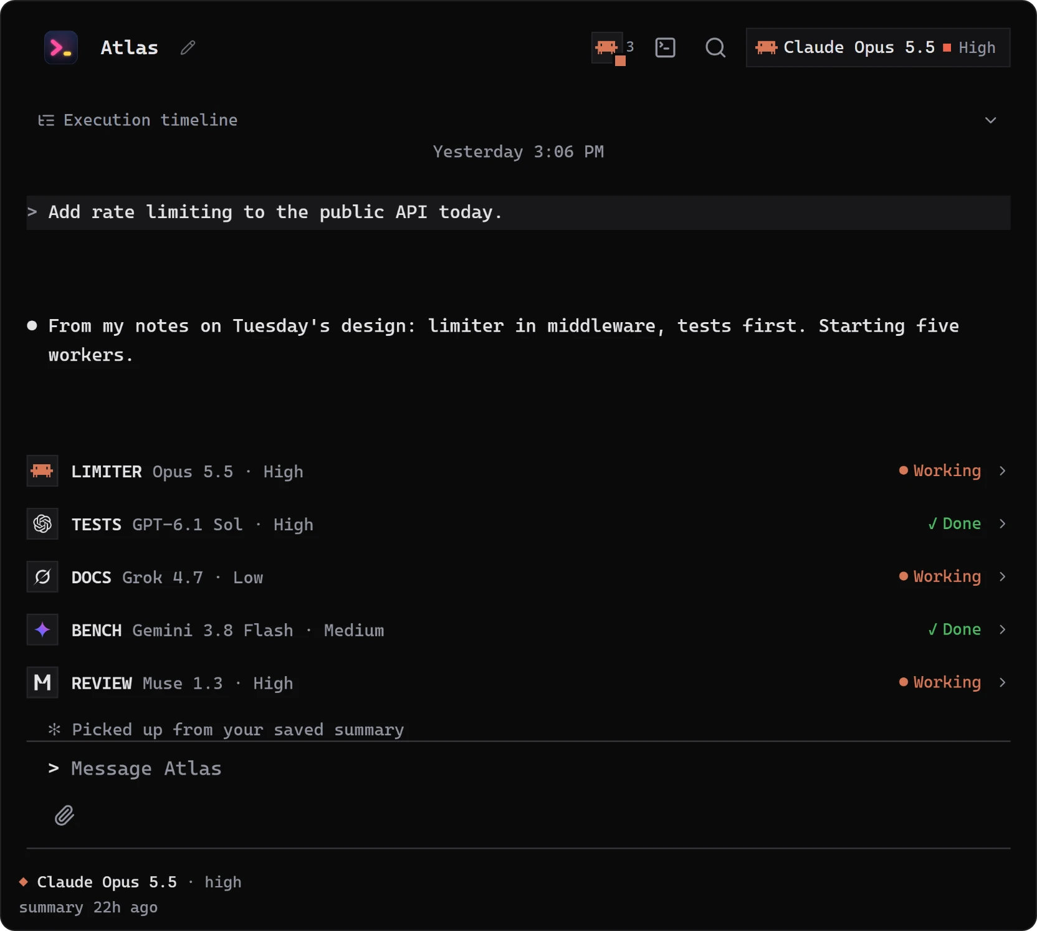Click the Atlas session title
The width and height of the screenshot is (1037, 931).
click(x=130, y=48)
